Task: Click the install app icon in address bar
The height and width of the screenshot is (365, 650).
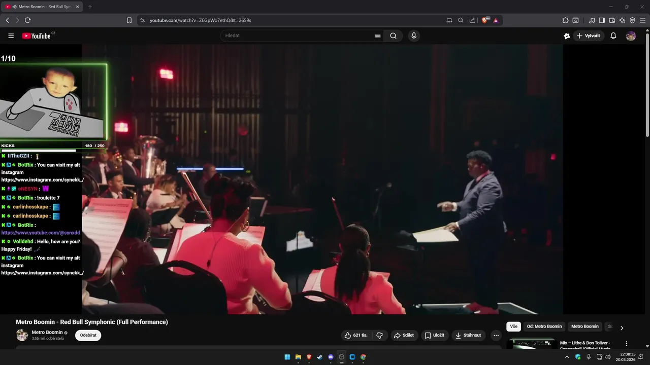Action: [449, 20]
